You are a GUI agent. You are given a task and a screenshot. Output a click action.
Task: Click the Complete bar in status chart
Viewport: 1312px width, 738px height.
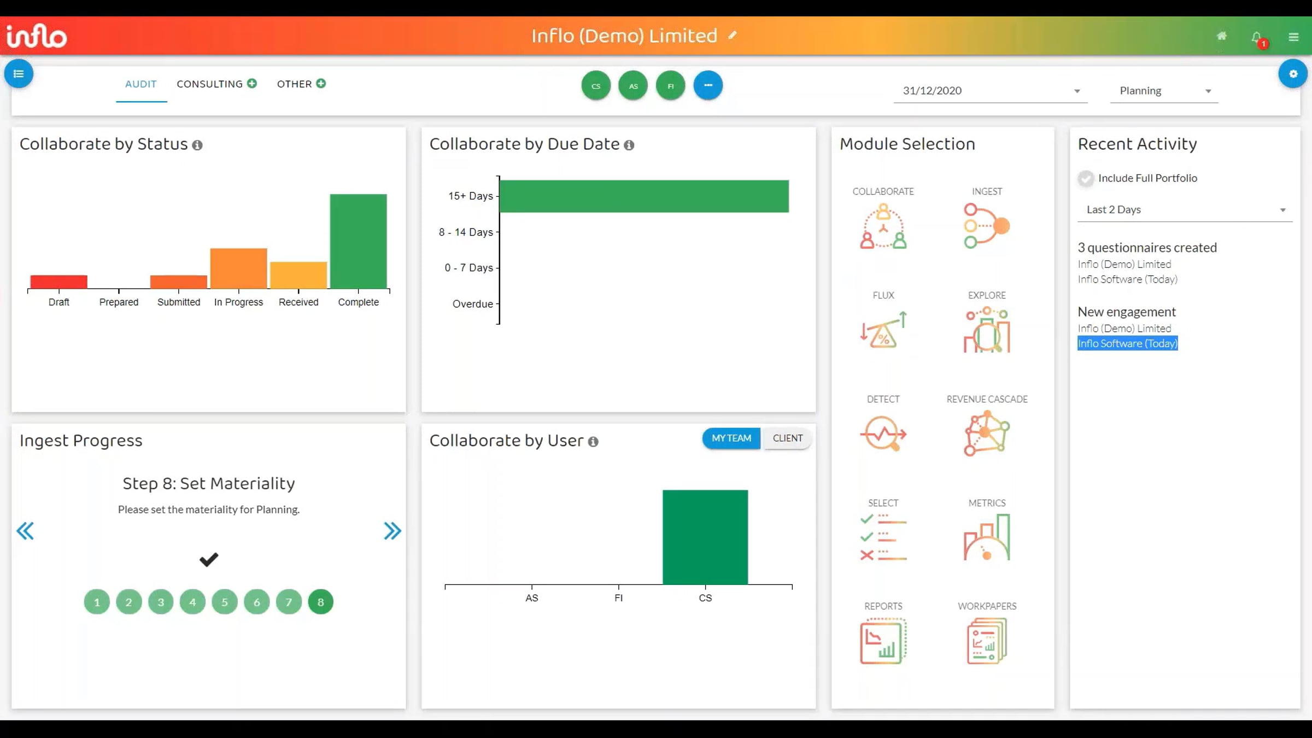(358, 241)
